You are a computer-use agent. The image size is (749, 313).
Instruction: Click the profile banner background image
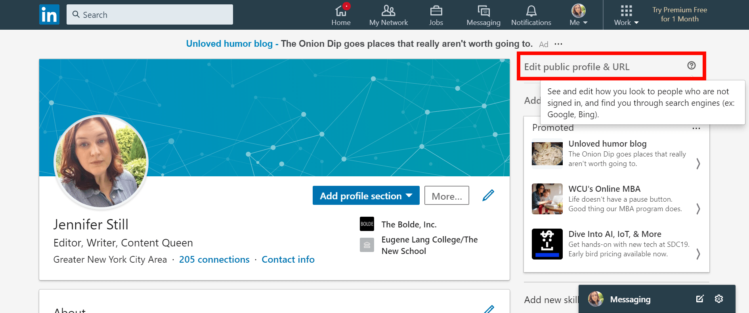coord(274,118)
